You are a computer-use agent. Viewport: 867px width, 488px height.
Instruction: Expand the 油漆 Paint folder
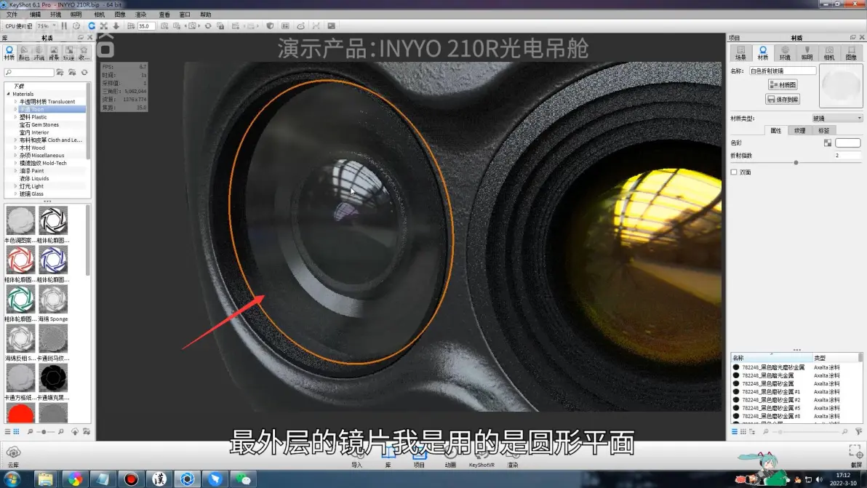pos(15,171)
